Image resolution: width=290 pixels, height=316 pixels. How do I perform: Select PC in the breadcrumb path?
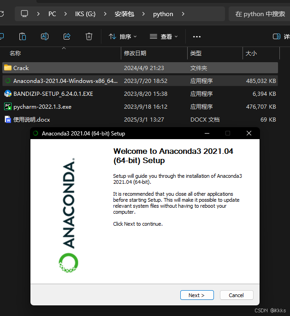click(x=52, y=14)
